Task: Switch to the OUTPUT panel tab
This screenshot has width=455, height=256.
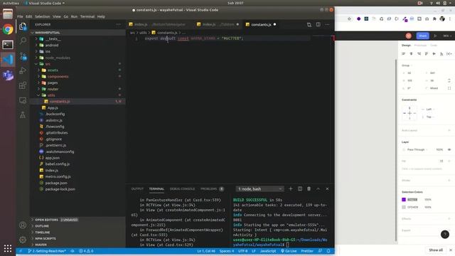Action: coord(137,189)
